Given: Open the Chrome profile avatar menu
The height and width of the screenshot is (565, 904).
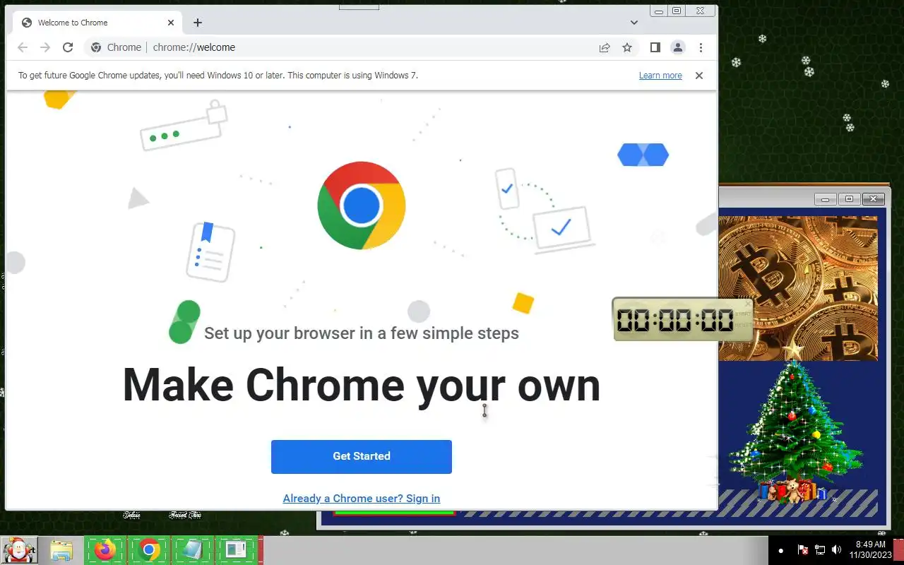Looking at the screenshot, I should click(678, 47).
